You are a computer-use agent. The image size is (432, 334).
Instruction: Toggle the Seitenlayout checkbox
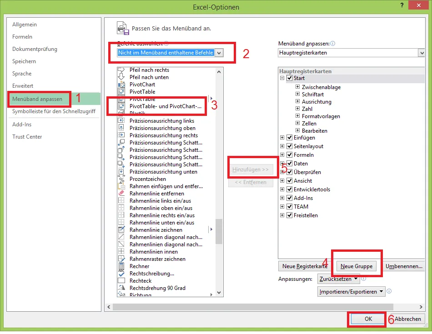click(289, 146)
